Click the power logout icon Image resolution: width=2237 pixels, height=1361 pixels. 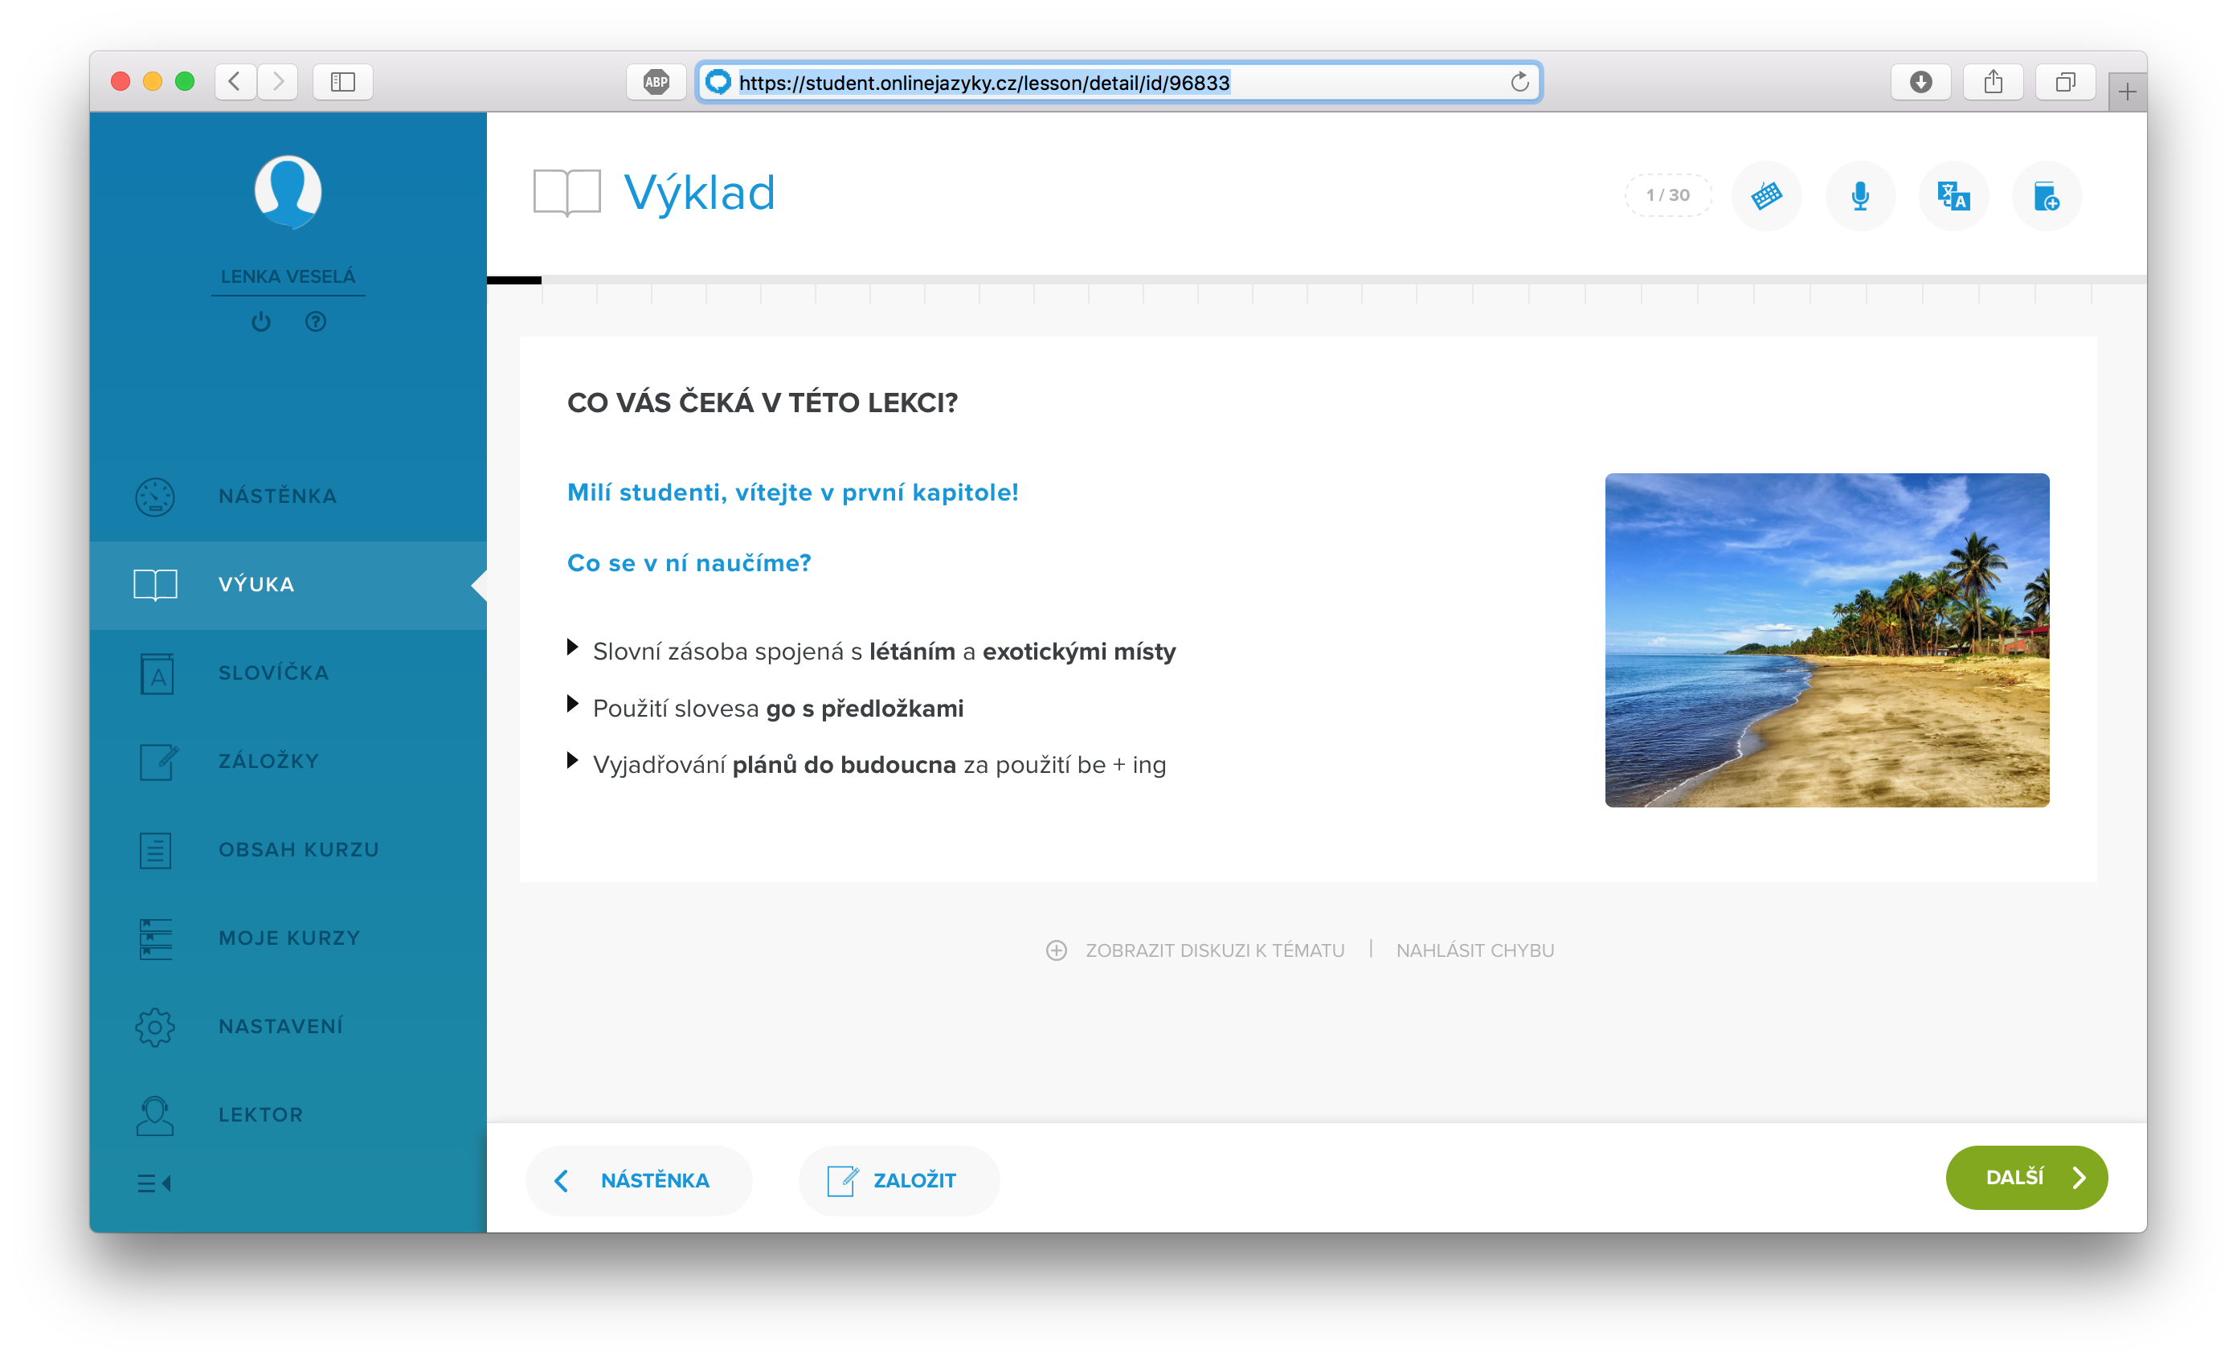pos(261,321)
